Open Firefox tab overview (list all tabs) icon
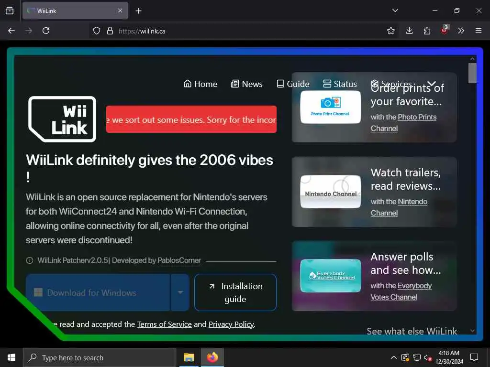This screenshot has height=367, width=490. [10, 11]
